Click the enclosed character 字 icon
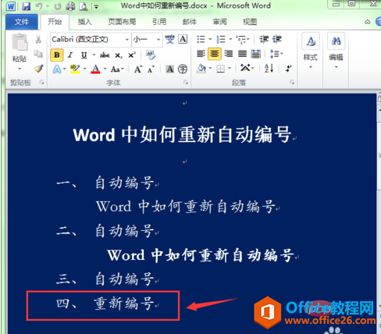The width and height of the screenshot is (381, 334). tap(183, 69)
